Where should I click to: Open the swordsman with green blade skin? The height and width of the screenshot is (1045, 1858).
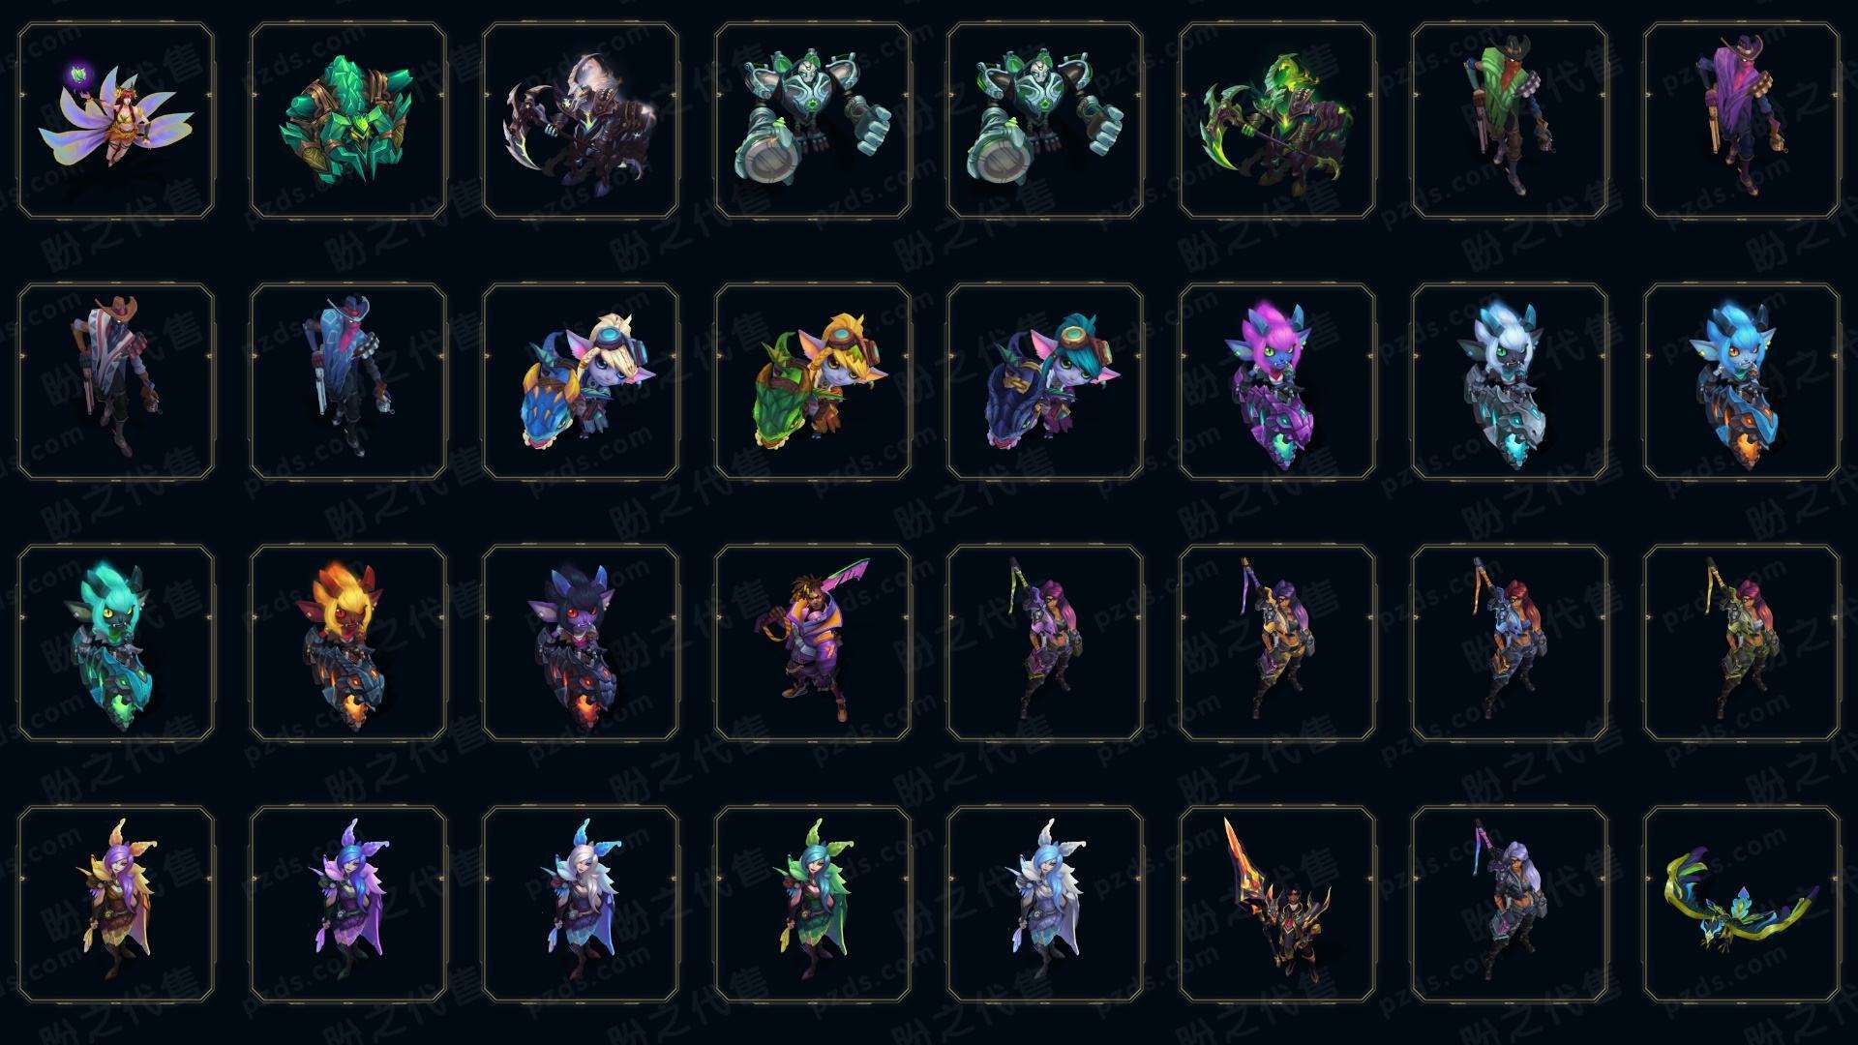(x=813, y=643)
